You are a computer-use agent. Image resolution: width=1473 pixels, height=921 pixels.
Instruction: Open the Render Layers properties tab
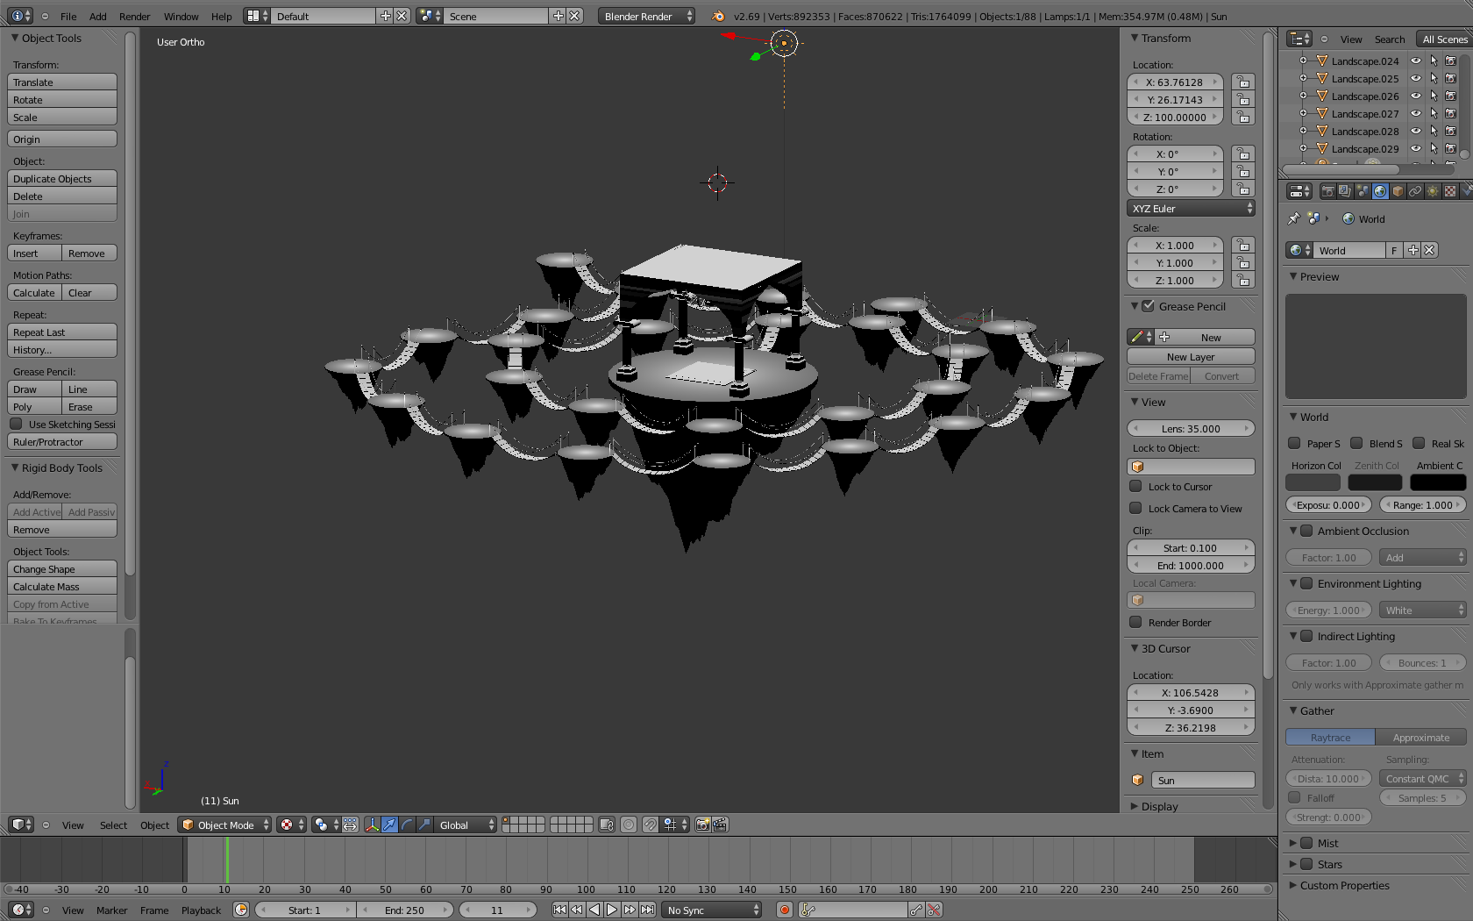pyautogui.click(x=1345, y=191)
